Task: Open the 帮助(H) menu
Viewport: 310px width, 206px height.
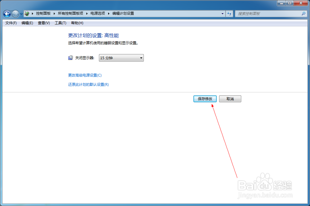Action: click(77, 23)
